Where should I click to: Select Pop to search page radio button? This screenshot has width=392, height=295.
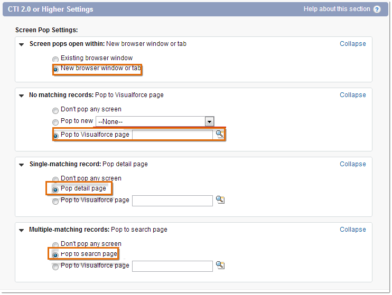(x=55, y=255)
